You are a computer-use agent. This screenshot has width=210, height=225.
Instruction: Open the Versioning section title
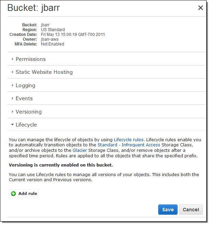coord(29,112)
